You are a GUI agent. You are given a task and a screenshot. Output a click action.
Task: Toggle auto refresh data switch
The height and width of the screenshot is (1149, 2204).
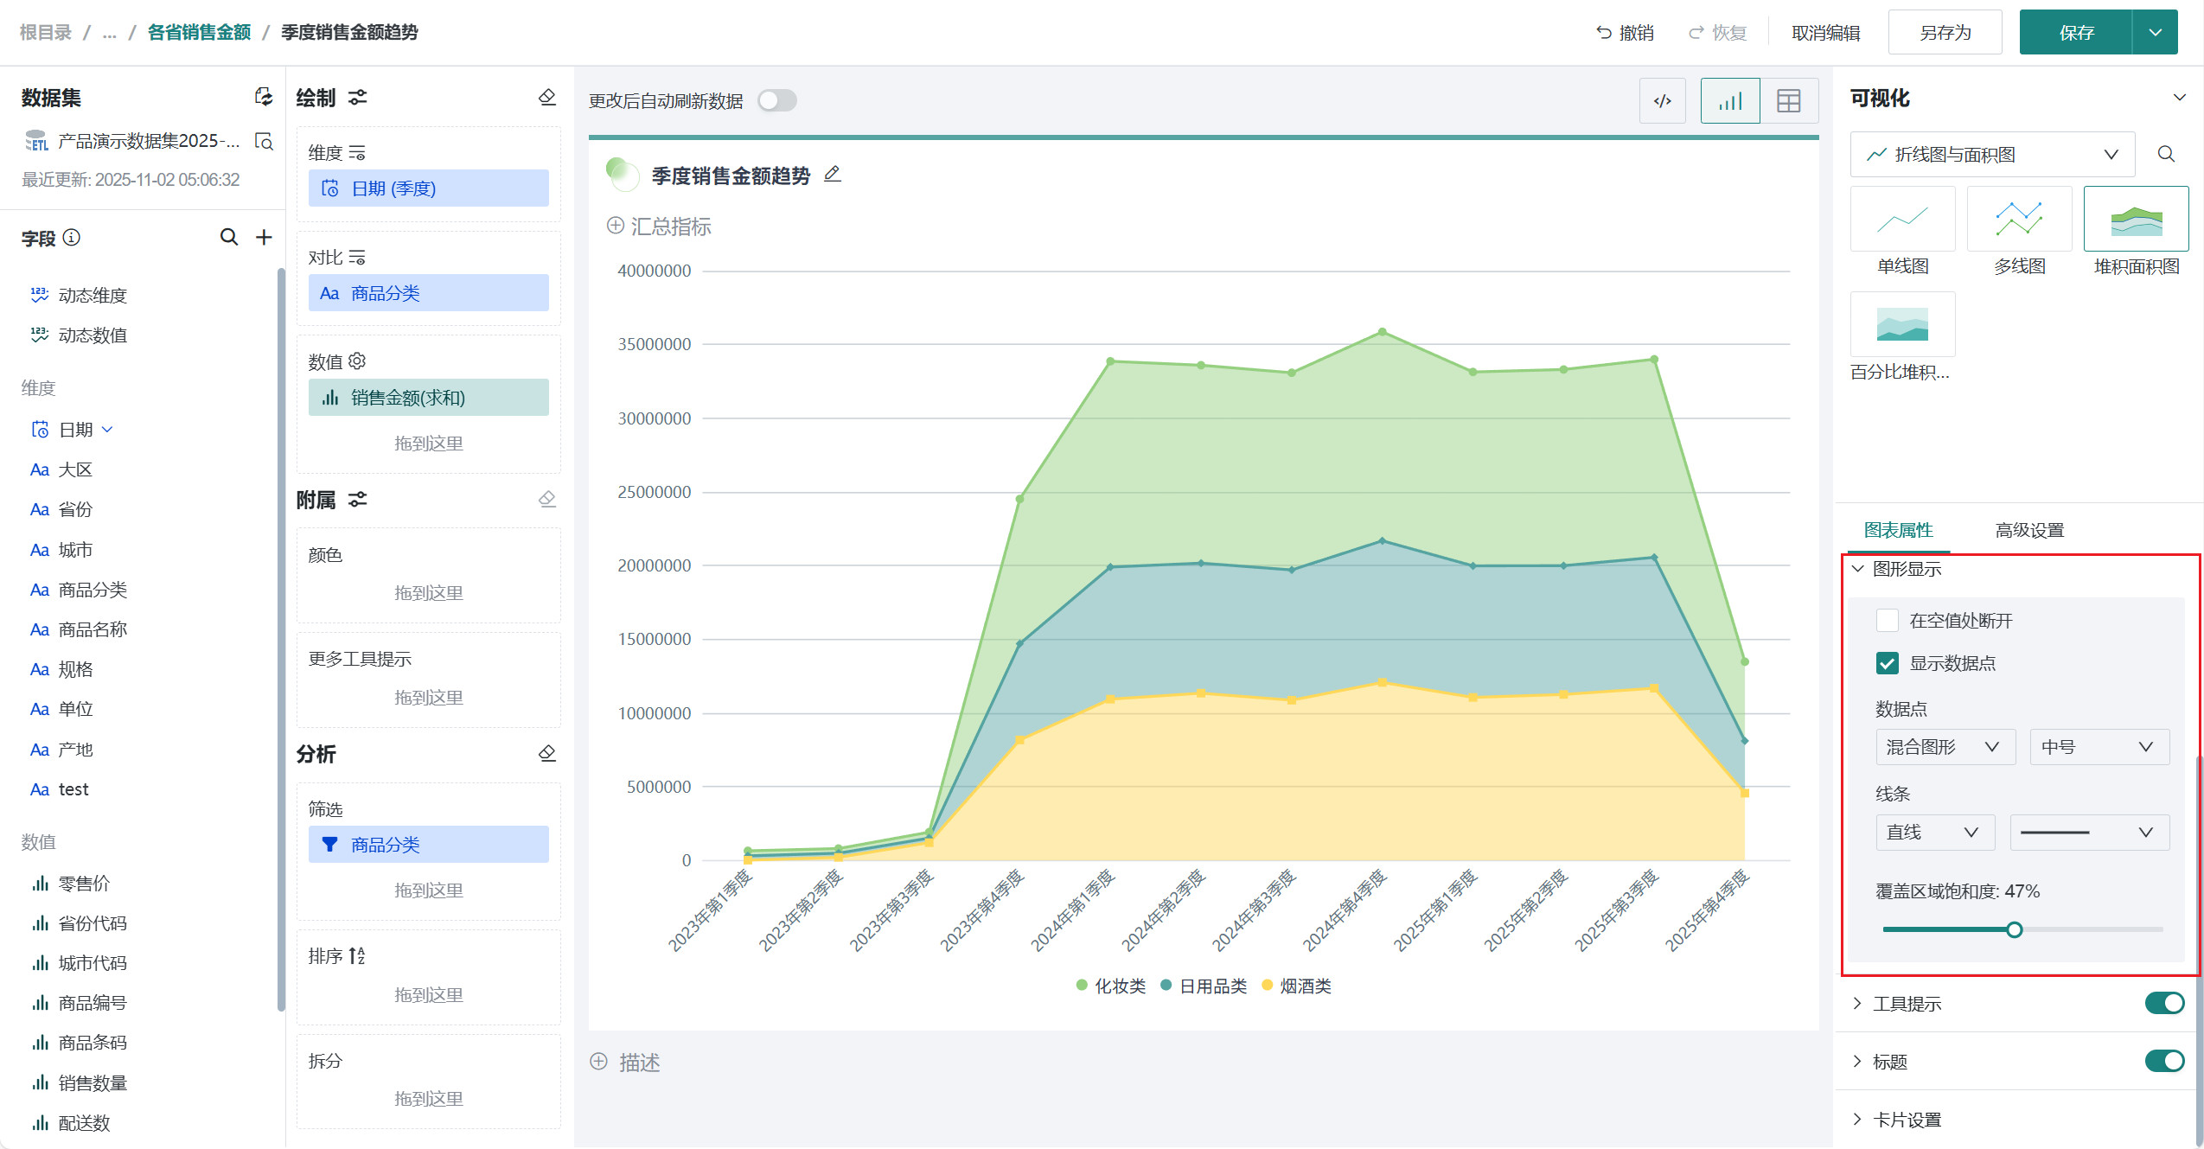[776, 101]
